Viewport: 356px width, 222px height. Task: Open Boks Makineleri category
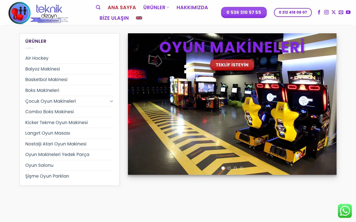point(42,90)
